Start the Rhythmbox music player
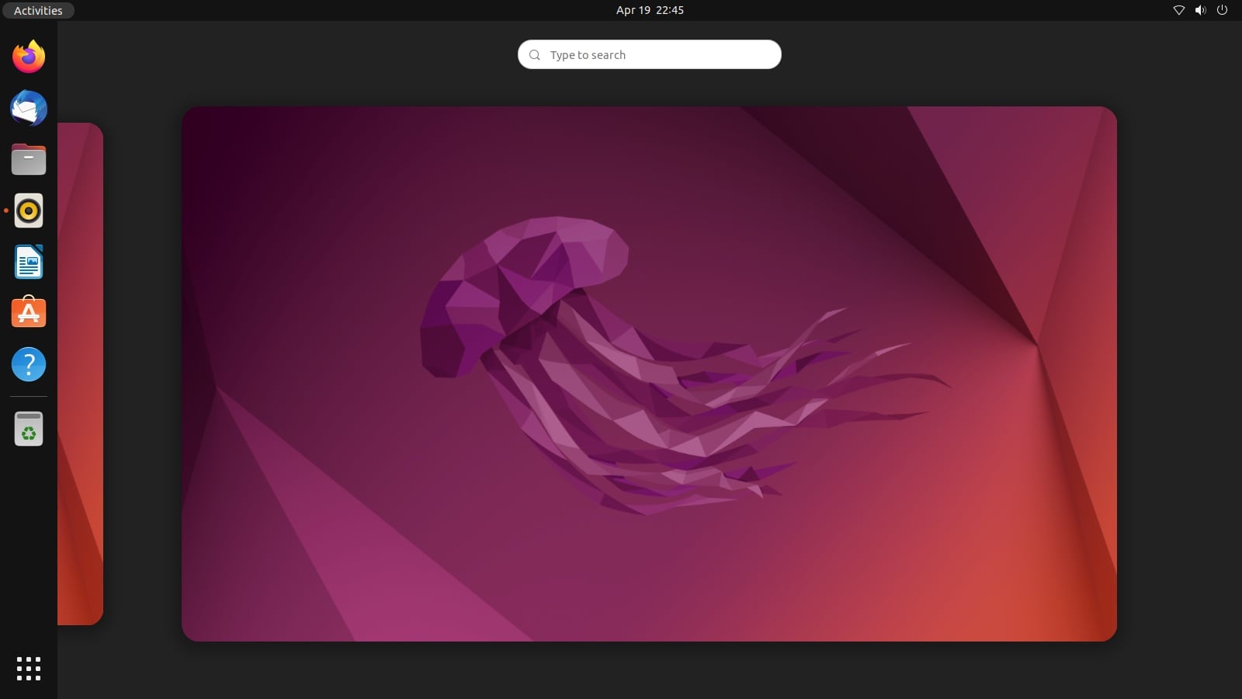Screen dimensions: 1242x699 coord(28,210)
